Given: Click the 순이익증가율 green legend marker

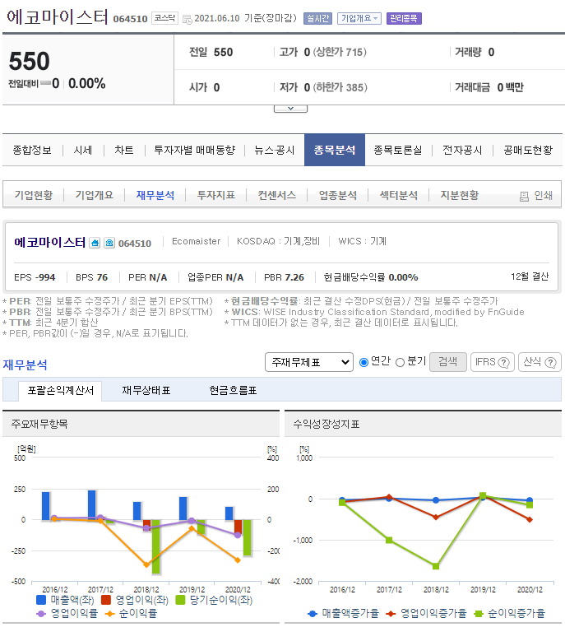Looking at the screenshot, I should tap(479, 613).
